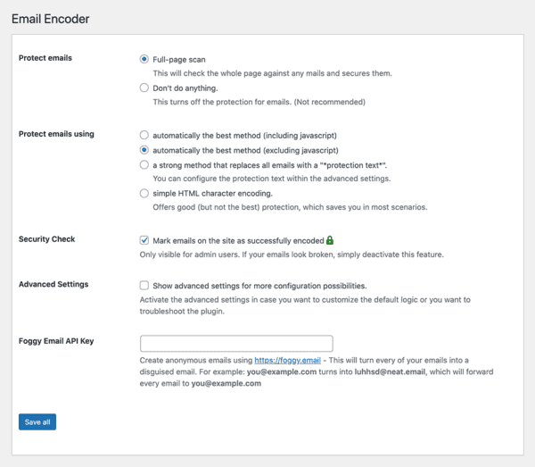Click the Advanced Settings section label
535x467 pixels.
[x=53, y=285]
